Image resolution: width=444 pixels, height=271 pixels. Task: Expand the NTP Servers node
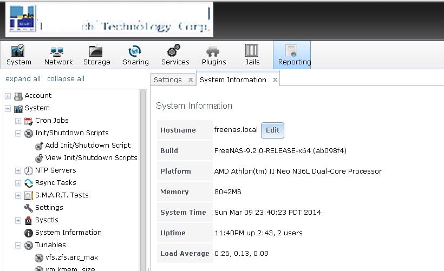pos(18,171)
